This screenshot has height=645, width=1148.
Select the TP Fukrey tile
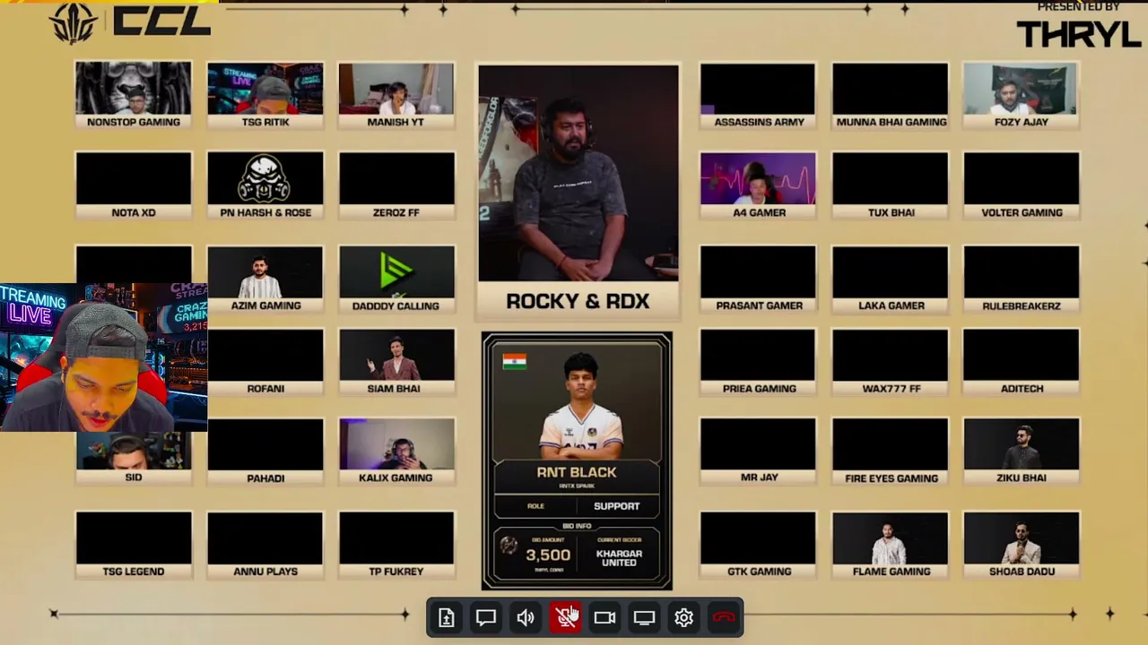(396, 545)
